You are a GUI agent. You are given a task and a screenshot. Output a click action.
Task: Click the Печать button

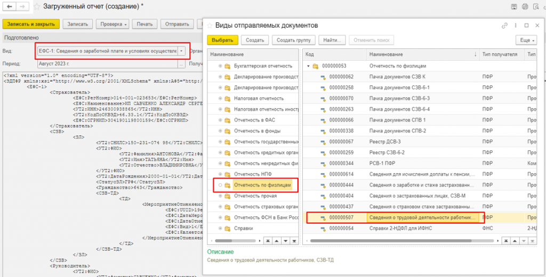(144, 24)
